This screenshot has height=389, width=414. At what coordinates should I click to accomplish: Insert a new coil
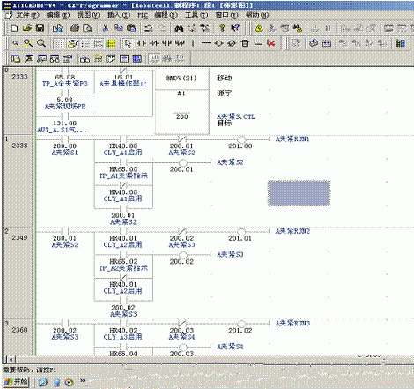[218, 43]
